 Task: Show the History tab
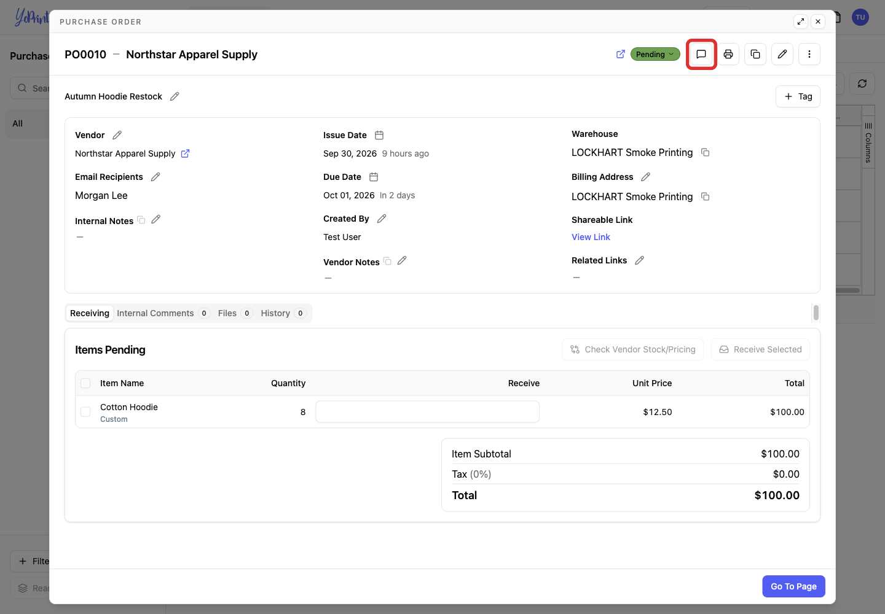point(283,313)
